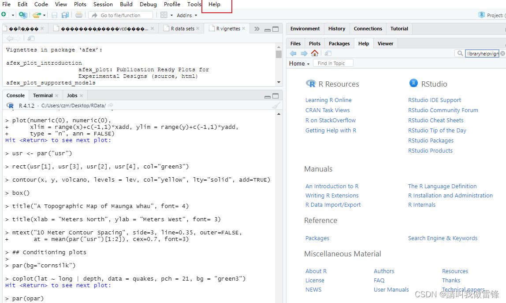
Task: Switch to the Packages tab
Action: pos(339,44)
